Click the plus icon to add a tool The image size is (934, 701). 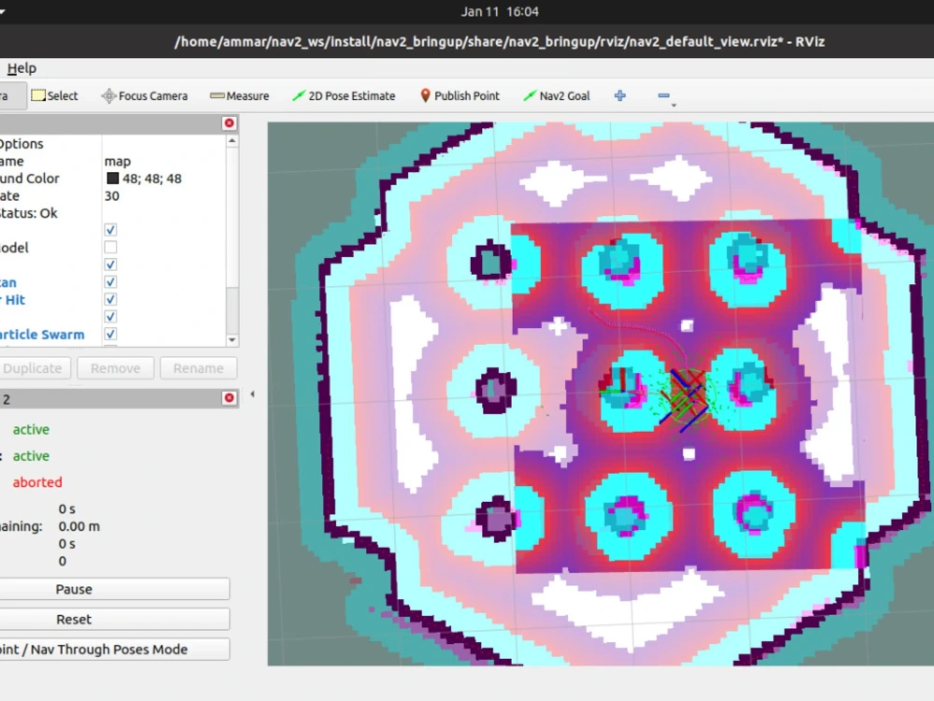tap(619, 95)
